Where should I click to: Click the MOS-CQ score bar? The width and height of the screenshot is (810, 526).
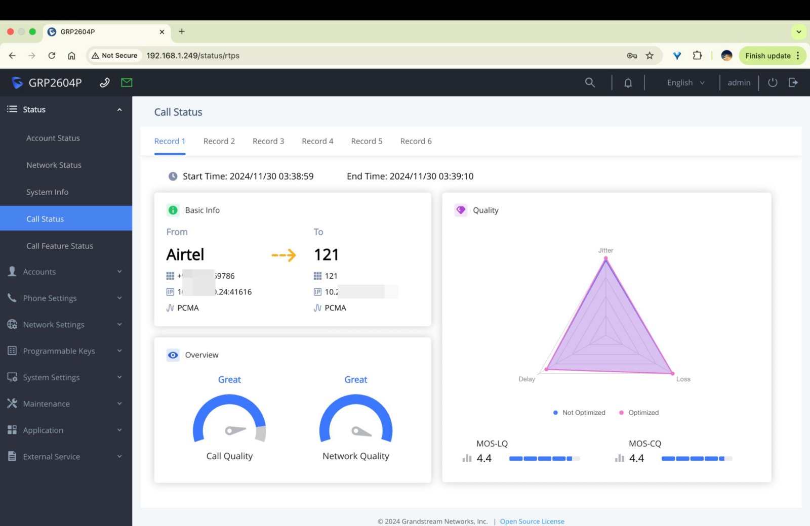pos(697,459)
